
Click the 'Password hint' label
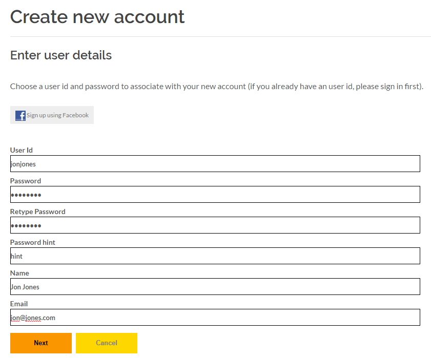33,242
